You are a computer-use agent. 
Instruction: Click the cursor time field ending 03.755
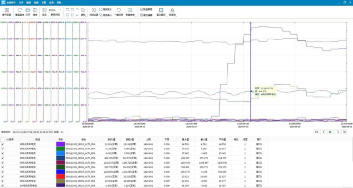43,132
